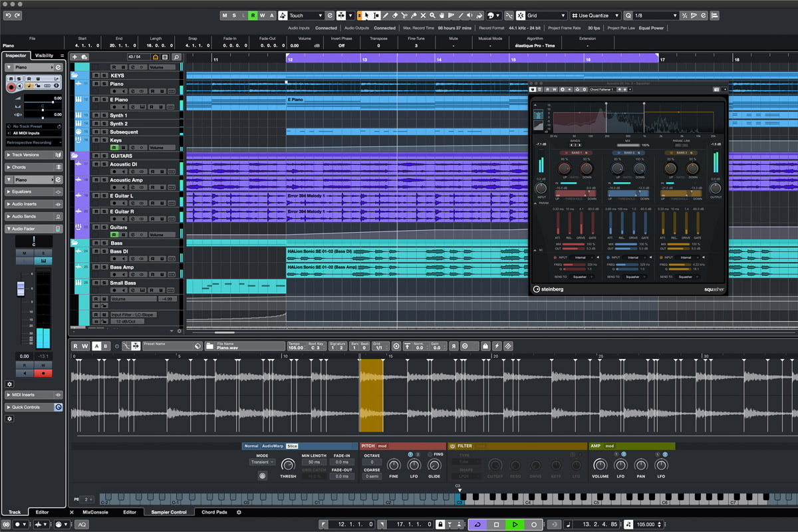The image size is (798, 532).
Task: Click the Piano.wav file name field
Action: coord(244,346)
